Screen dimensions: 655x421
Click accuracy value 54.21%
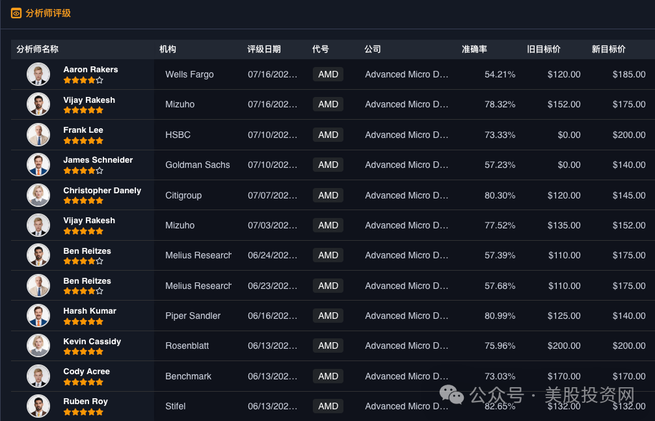[x=500, y=74]
